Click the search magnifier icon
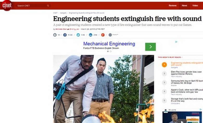The width and height of the screenshot is (203, 123). point(48,6)
